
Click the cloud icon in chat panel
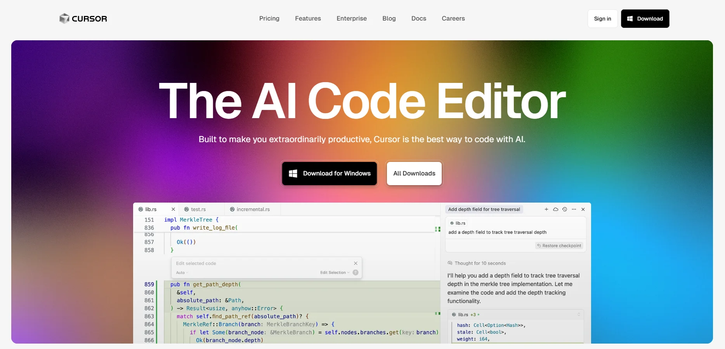pyautogui.click(x=555, y=209)
